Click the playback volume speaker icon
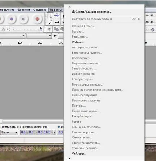Screen dimensions: 156x161 coord(9,29)
